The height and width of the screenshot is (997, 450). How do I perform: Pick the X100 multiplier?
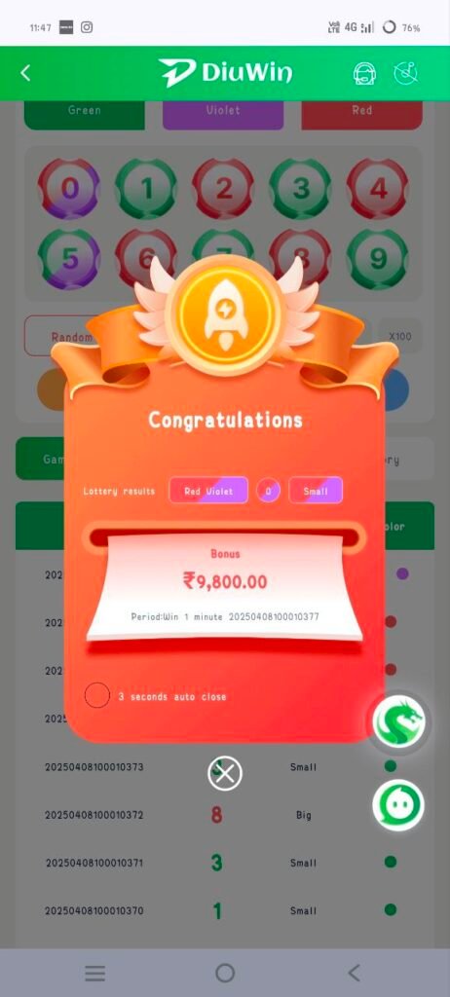(399, 336)
